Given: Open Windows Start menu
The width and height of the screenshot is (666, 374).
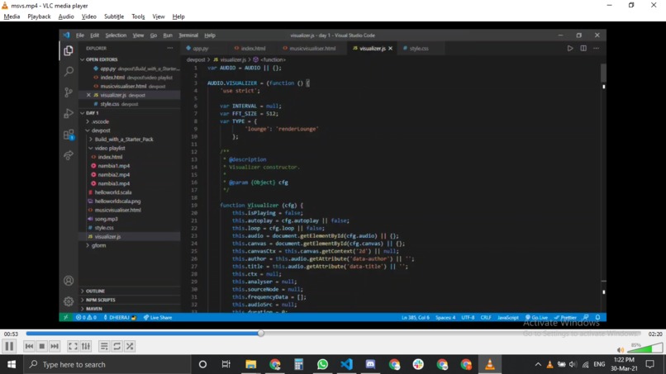Looking at the screenshot, I should (12, 364).
